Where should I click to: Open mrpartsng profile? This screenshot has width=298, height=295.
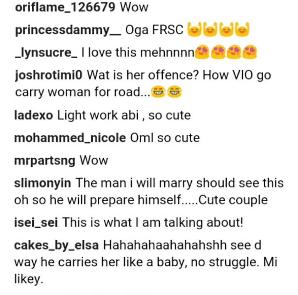pyautogui.click(x=45, y=160)
